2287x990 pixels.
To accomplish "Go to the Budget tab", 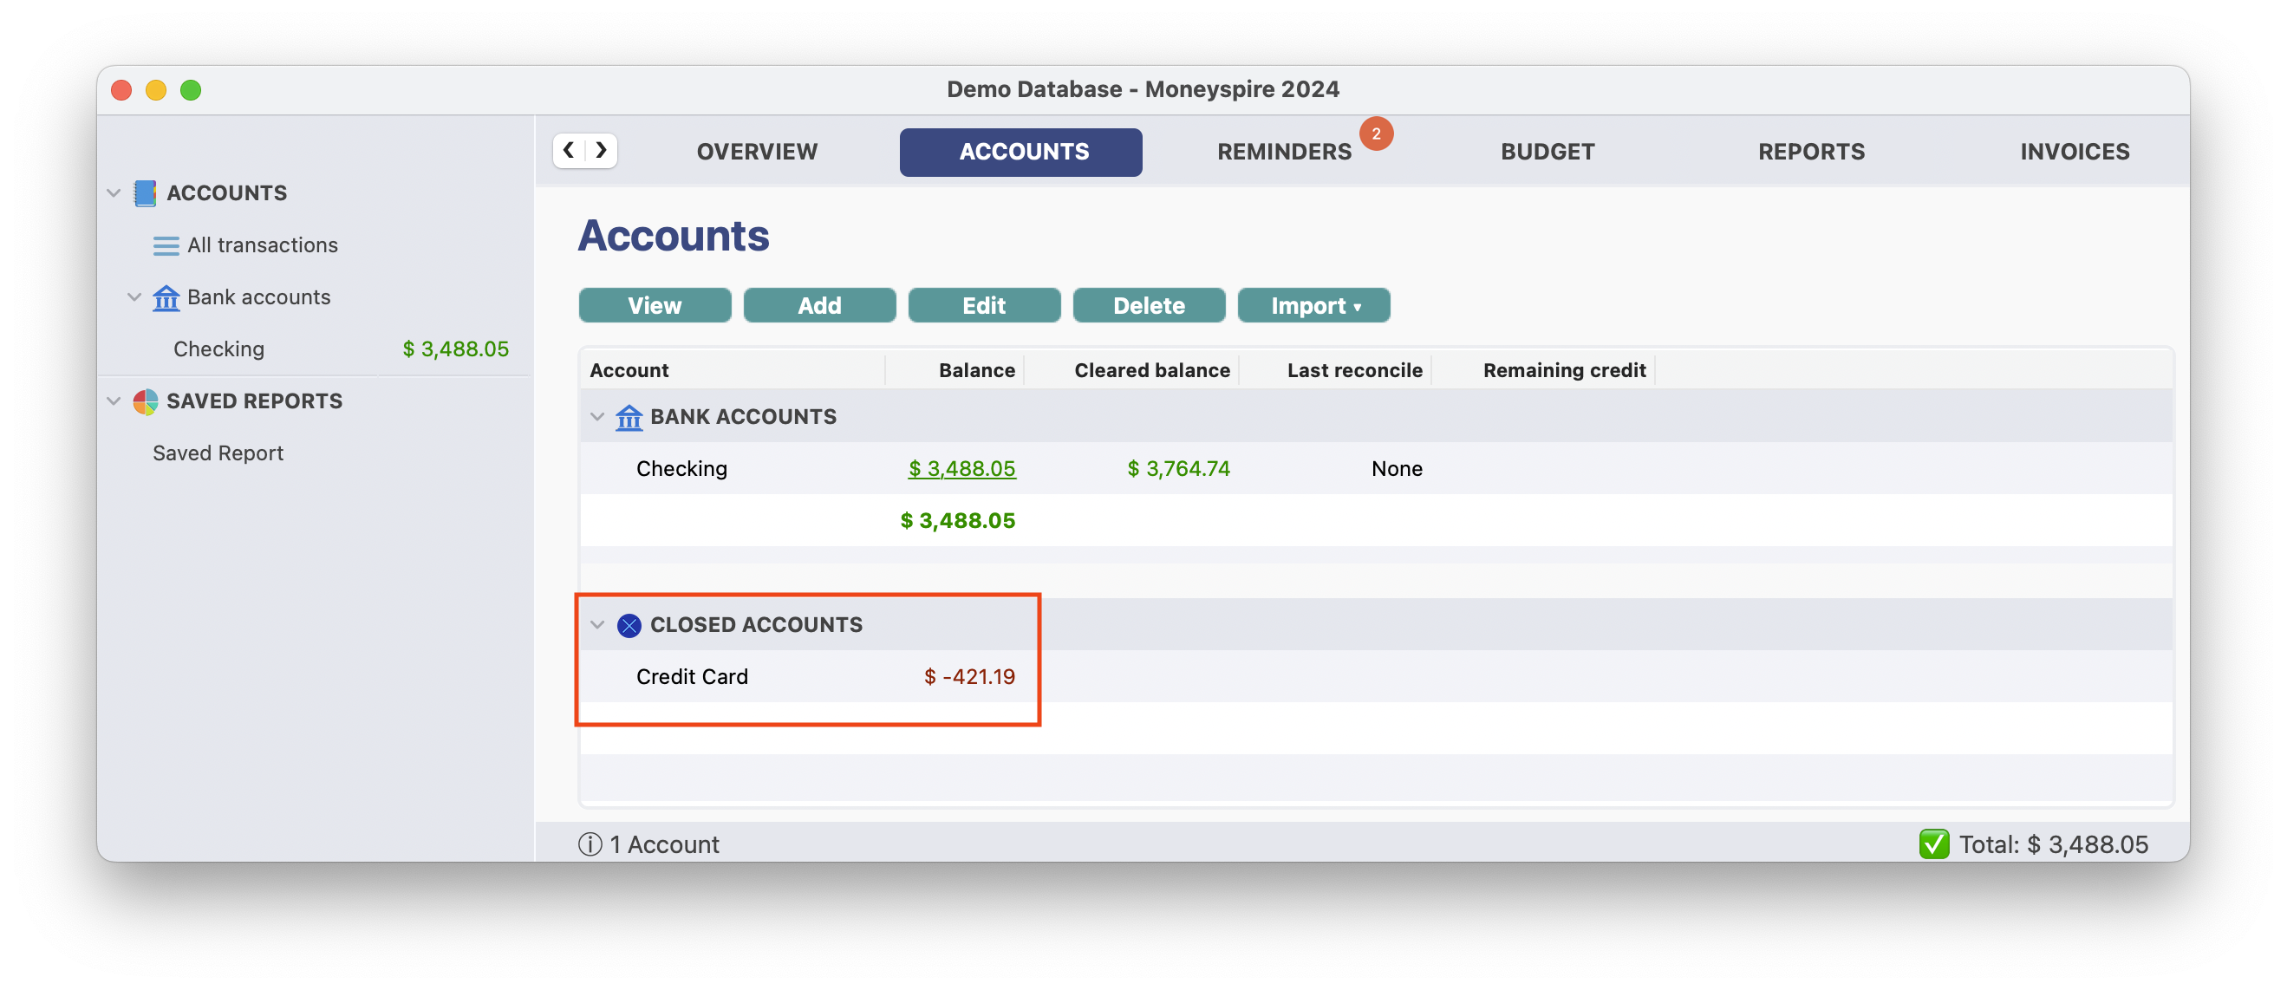I will click(1547, 152).
